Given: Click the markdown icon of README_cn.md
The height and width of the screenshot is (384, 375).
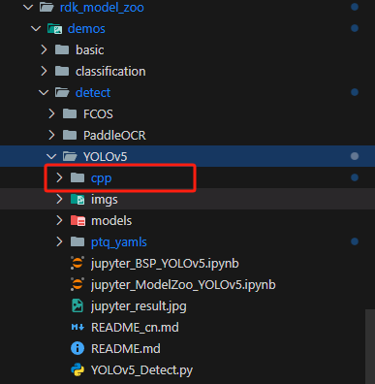Looking at the screenshot, I should tap(78, 327).
